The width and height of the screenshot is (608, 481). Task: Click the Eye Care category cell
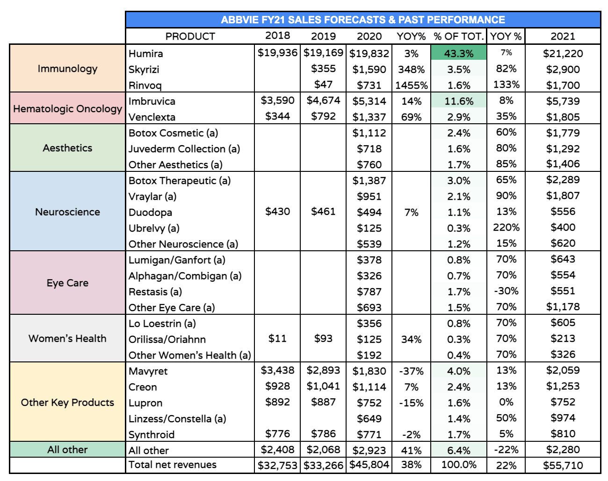click(67, 283)
